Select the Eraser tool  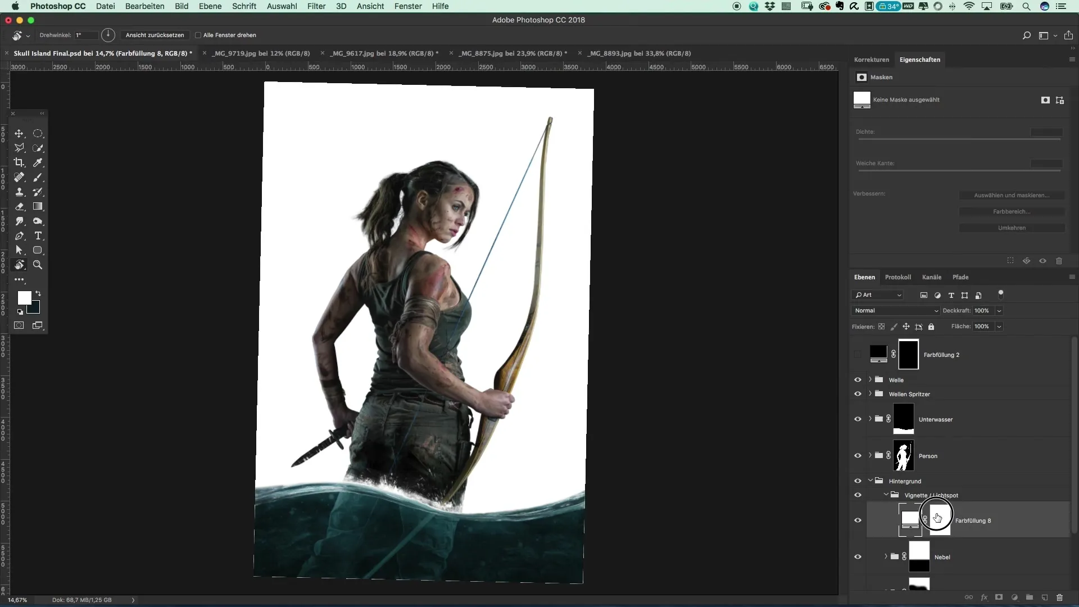tap(19, 206)
